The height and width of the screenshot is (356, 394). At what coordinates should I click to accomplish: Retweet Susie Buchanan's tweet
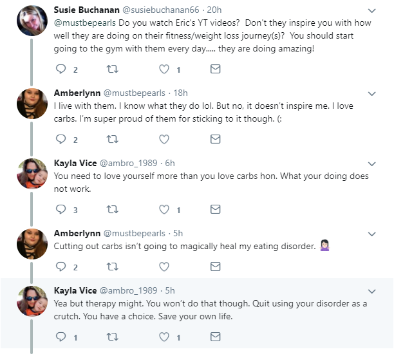coord(112,69)
